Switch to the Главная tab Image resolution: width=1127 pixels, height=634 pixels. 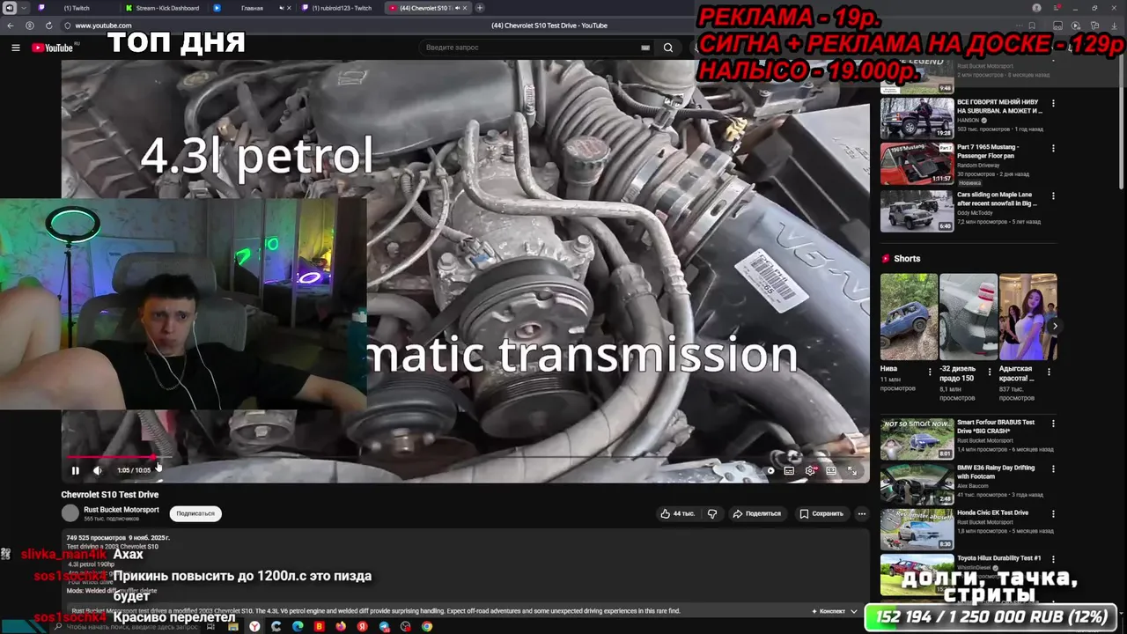click(x=251, y=8)
